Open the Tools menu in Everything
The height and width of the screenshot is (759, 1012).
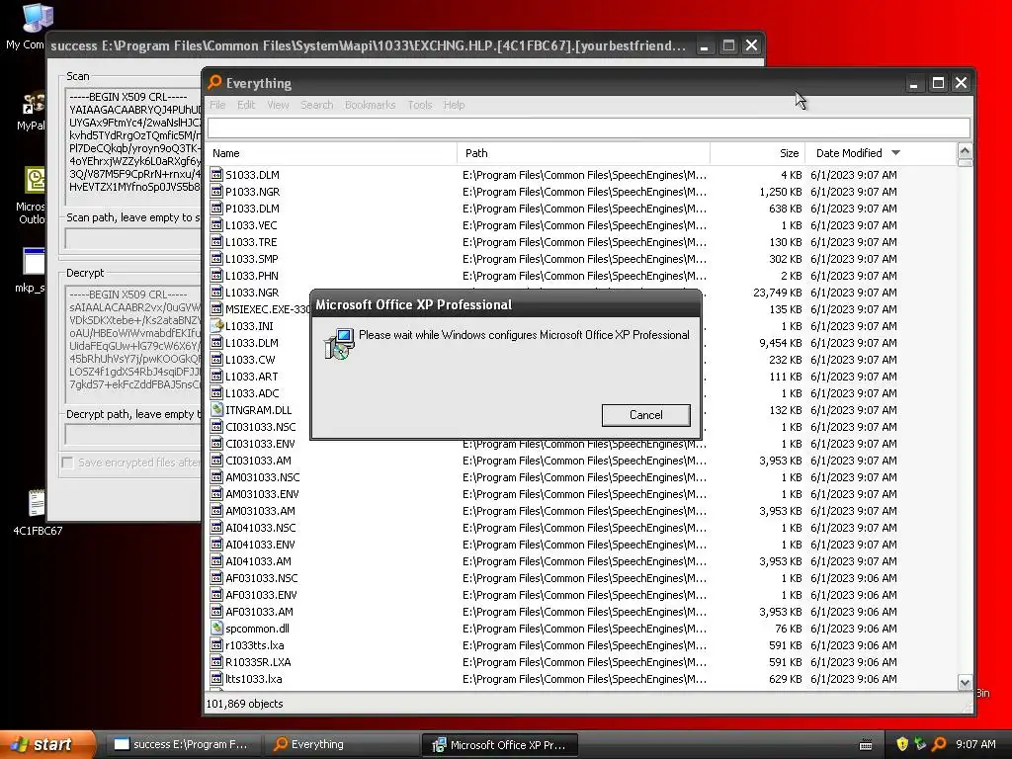point(419,105)
